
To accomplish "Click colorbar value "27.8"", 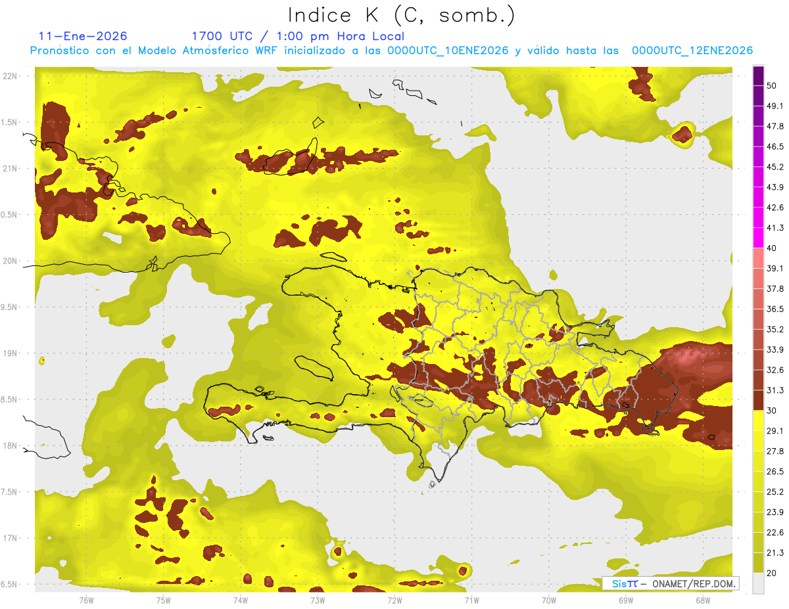I will 775,451.
